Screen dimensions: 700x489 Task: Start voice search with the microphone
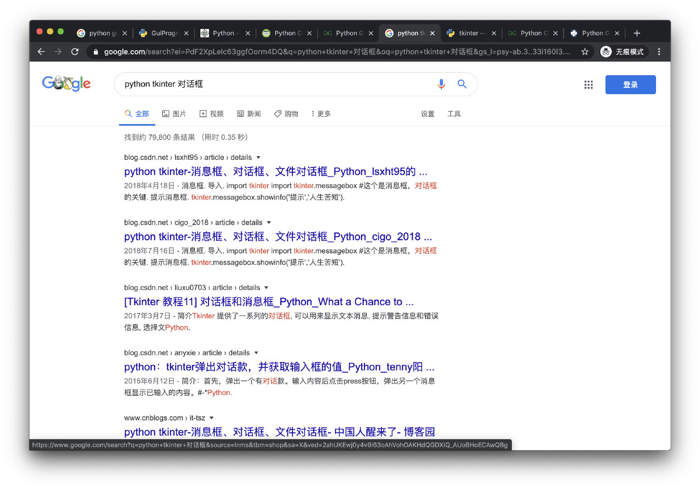[441, 84]
